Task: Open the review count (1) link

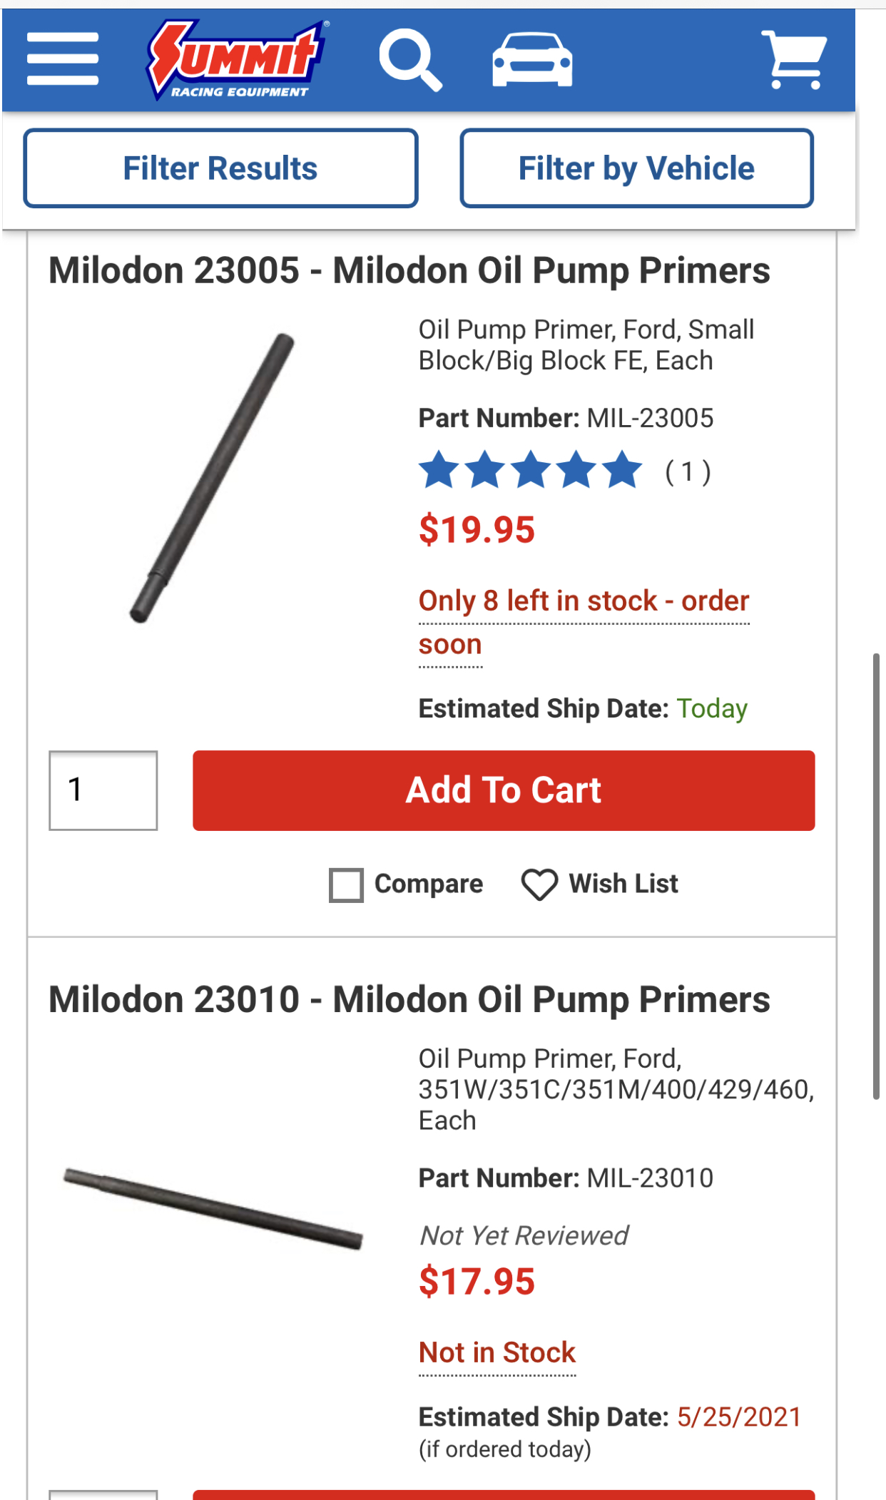Action: tap(688, 471)
